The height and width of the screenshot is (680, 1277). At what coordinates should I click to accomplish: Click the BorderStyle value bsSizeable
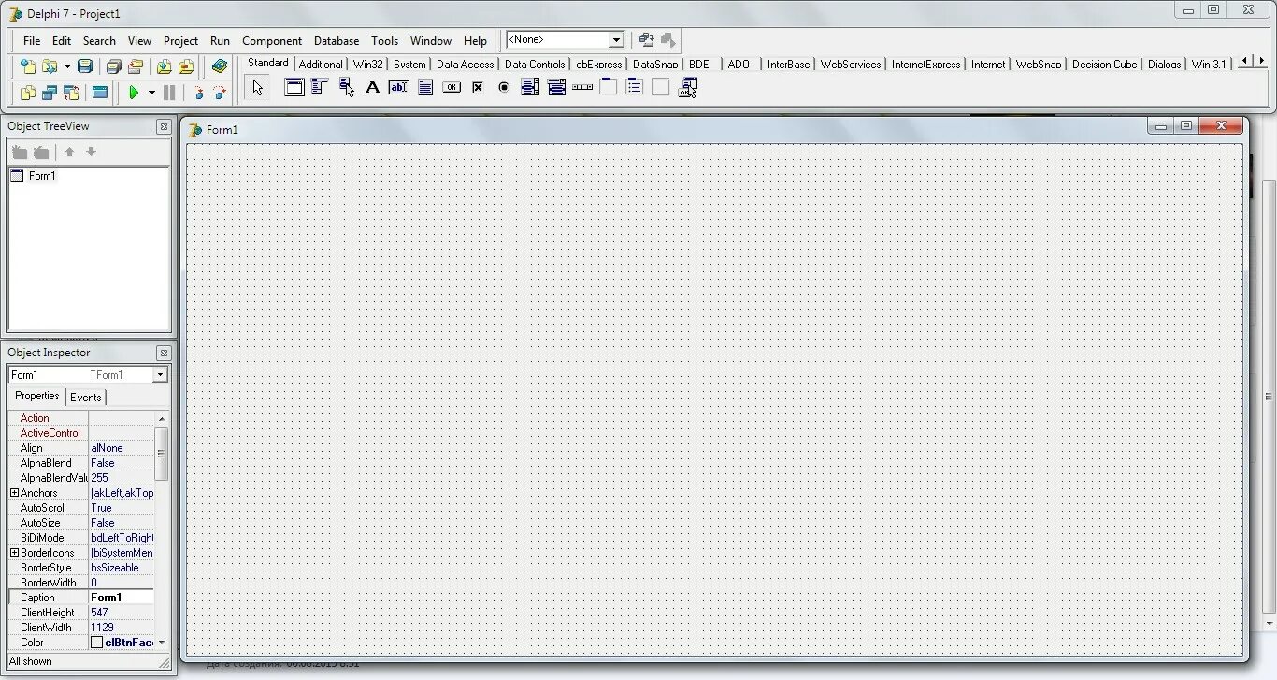[x=122, y=568]
